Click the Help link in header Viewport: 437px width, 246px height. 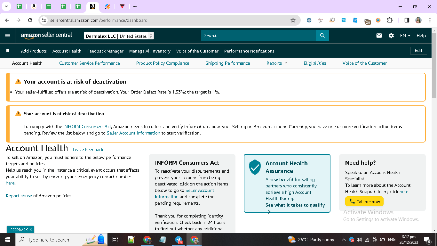pyautogui.click(x=421, y=36)
